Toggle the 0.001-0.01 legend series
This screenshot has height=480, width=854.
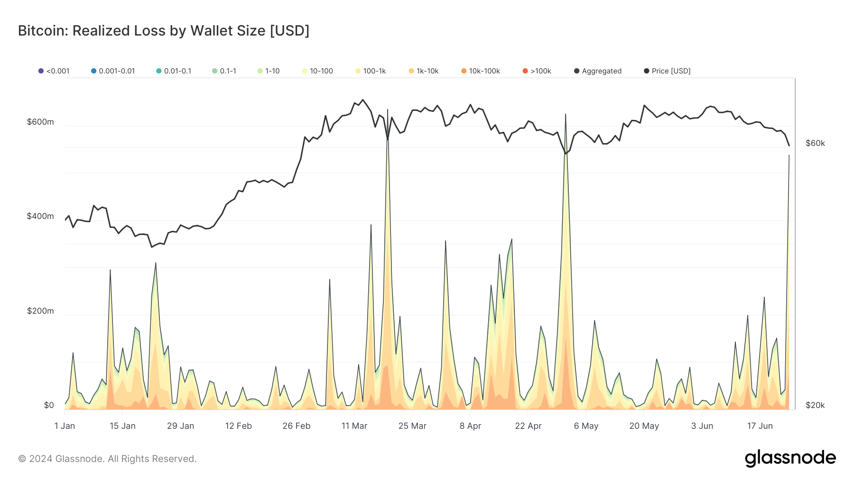click(113, 71)
